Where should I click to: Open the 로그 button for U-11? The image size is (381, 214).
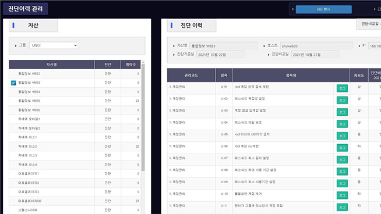342,207
